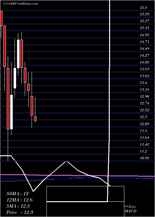This screenshot has height=217, width=155.
Task: Click the 13.62 price axis label
Action: tap(144, 76)
